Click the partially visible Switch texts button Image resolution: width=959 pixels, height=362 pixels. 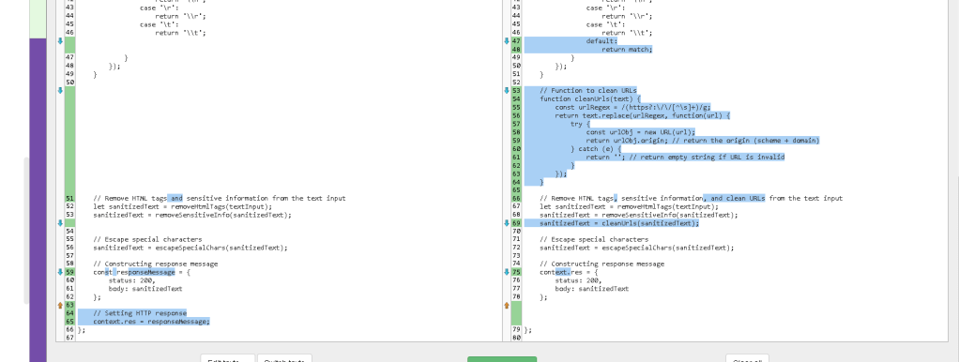pos(284,358)
